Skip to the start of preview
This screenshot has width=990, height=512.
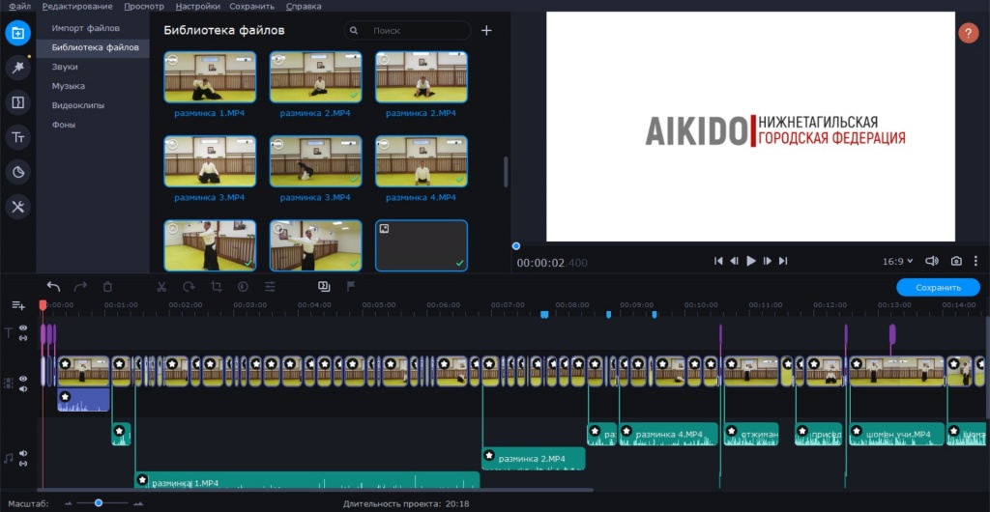(718, 261)
